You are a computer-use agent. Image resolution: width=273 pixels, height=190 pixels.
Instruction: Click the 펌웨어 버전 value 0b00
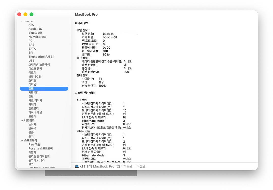[106, 48]
